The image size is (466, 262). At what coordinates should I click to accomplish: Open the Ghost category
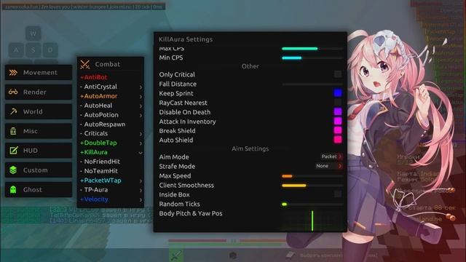[39, 189]
